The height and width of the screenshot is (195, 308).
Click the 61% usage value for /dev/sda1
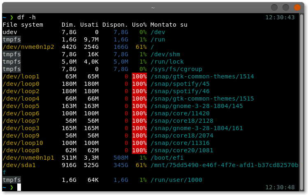(x=141, y=165)
